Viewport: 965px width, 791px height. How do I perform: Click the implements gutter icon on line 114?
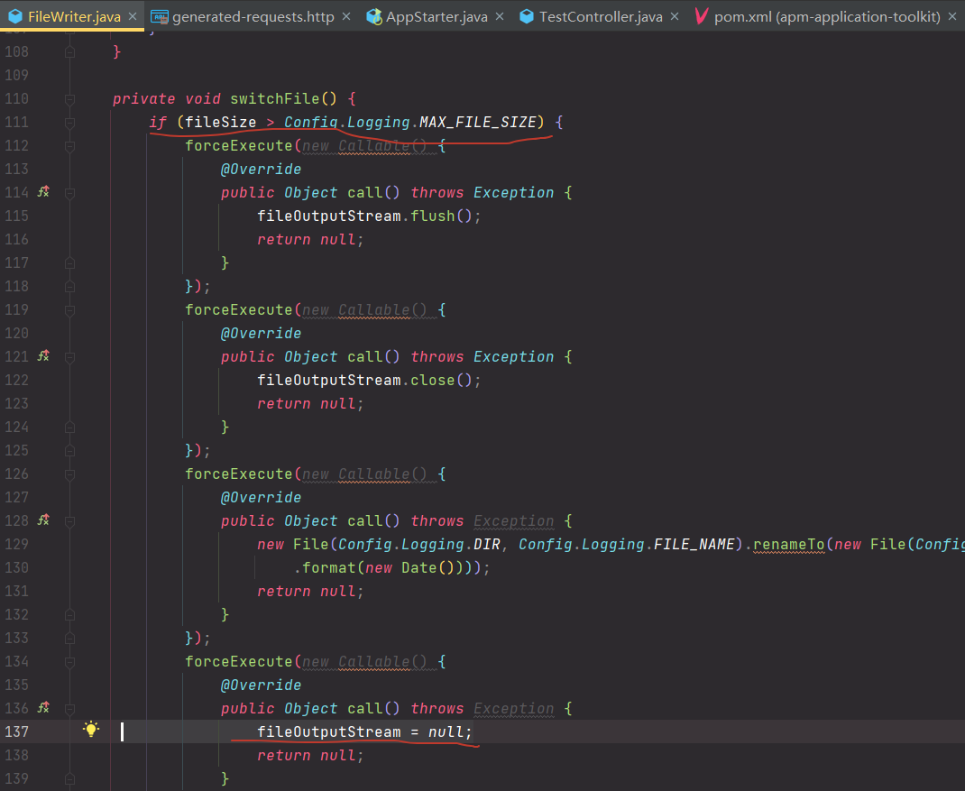(43, 192)
